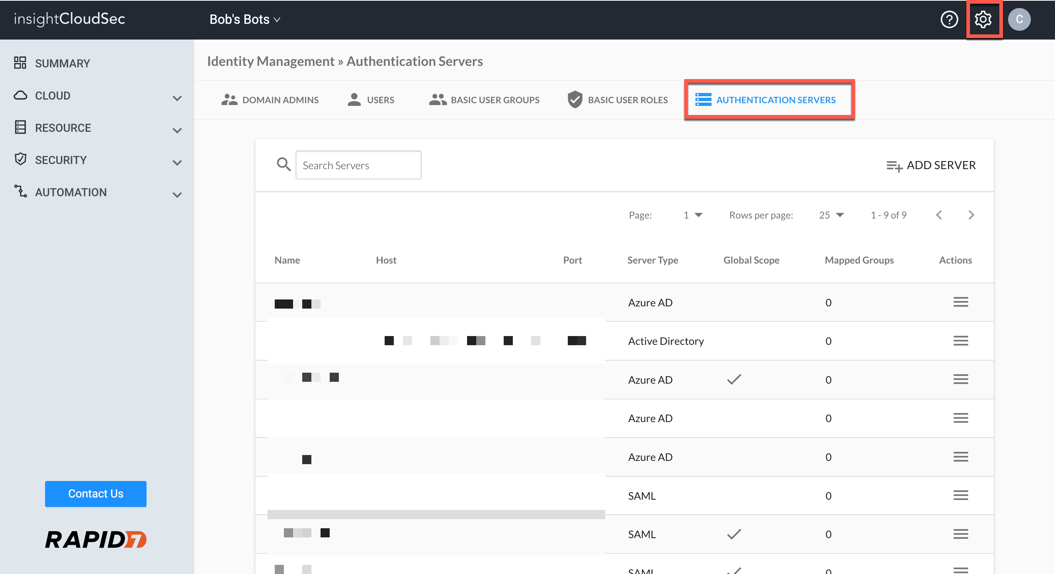The height and width of the screenshot is (574, 1055).
Task: Open the Bob's Bots organization dropdown
Action: [x=244, y=19]
